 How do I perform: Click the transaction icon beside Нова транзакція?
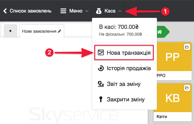click(x=101, y=53)
